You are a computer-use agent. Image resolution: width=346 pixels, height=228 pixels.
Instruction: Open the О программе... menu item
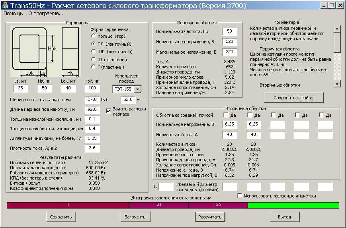46,14
